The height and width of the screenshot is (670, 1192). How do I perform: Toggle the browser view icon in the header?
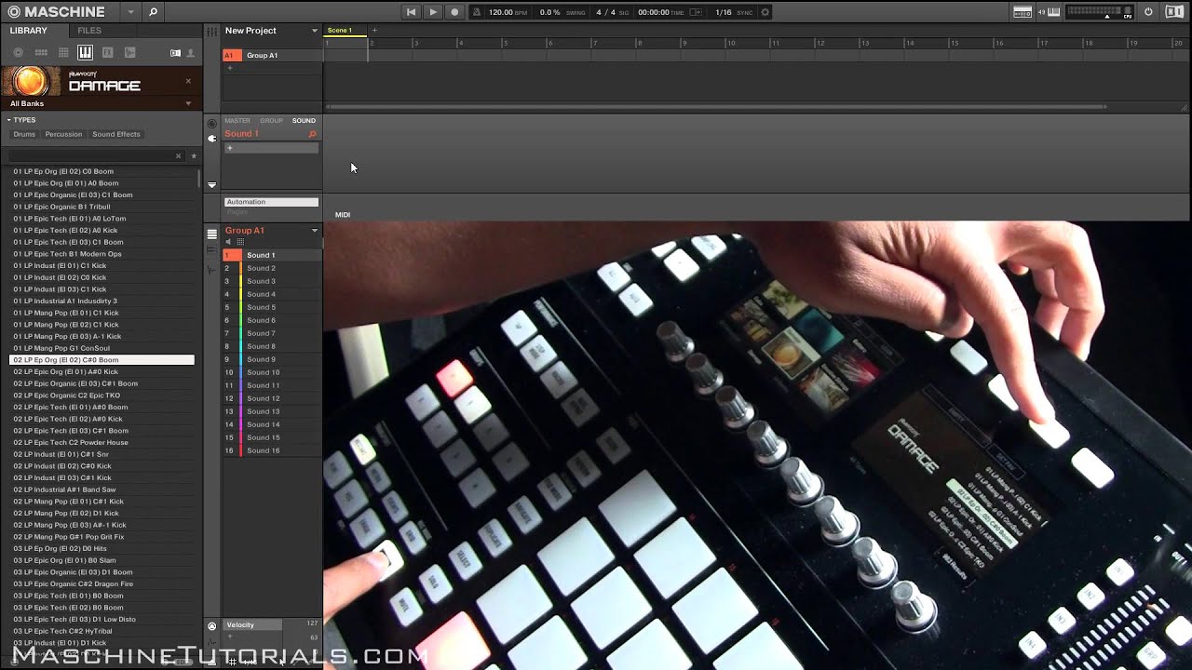tap(1023, 12)
